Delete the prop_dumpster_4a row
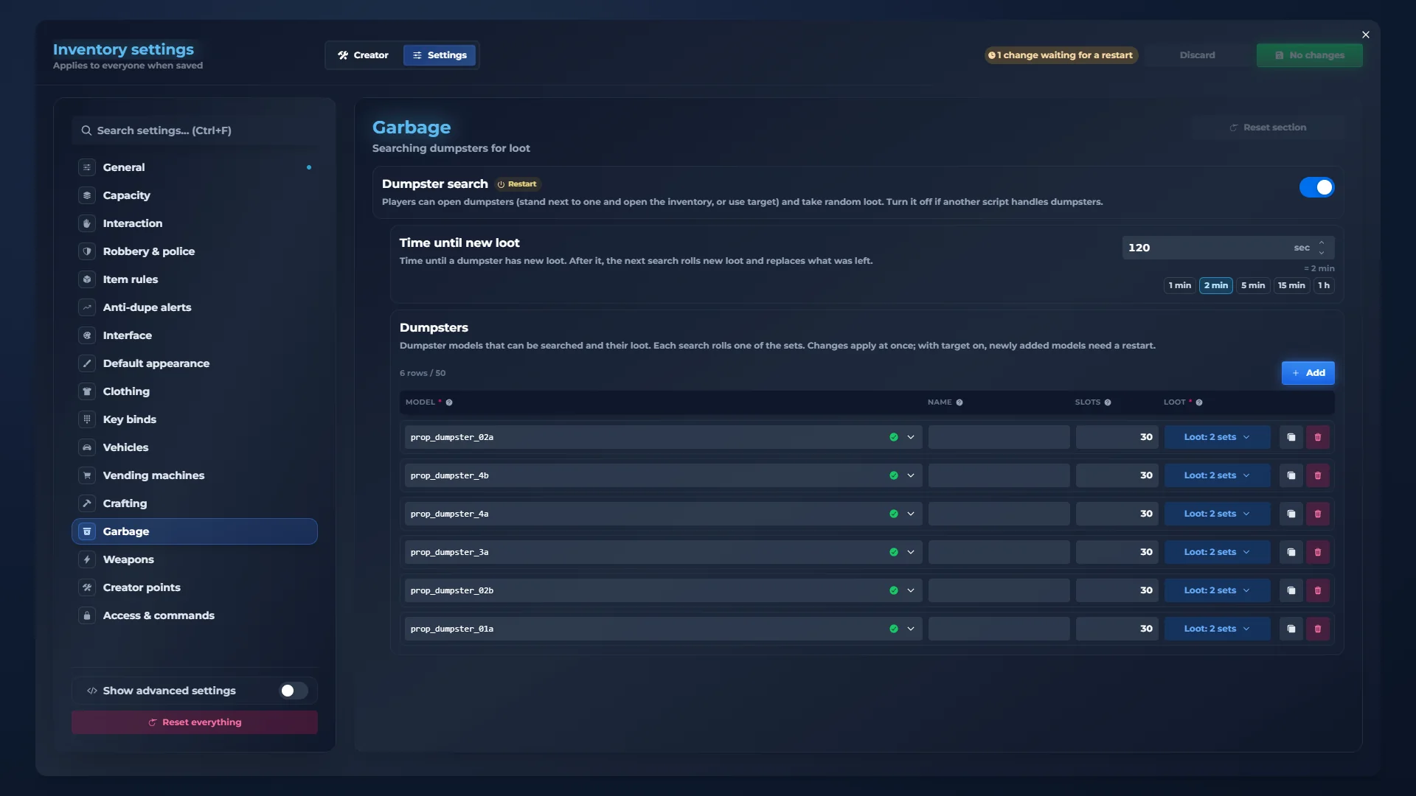This screenshot has height=796, width=1416. click(x=1318, y=514)
